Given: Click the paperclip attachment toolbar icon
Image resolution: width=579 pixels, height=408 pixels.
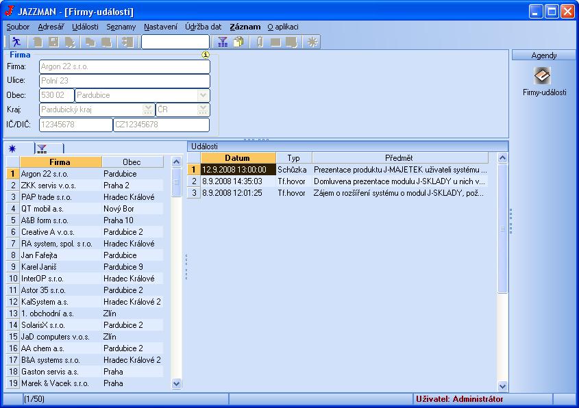Looking at the screenshot, I should (260, 42).
